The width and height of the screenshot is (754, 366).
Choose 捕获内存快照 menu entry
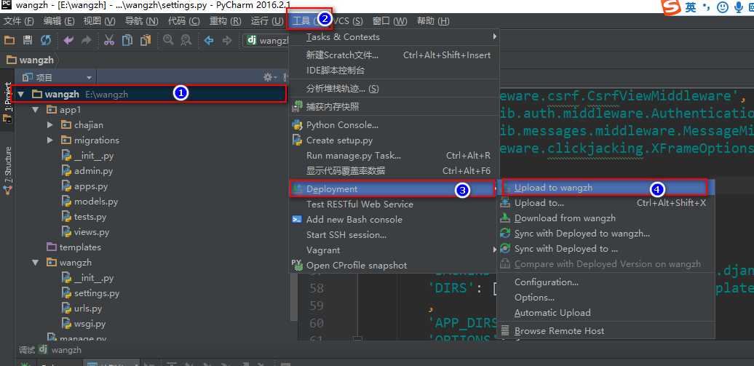point(394,106)
